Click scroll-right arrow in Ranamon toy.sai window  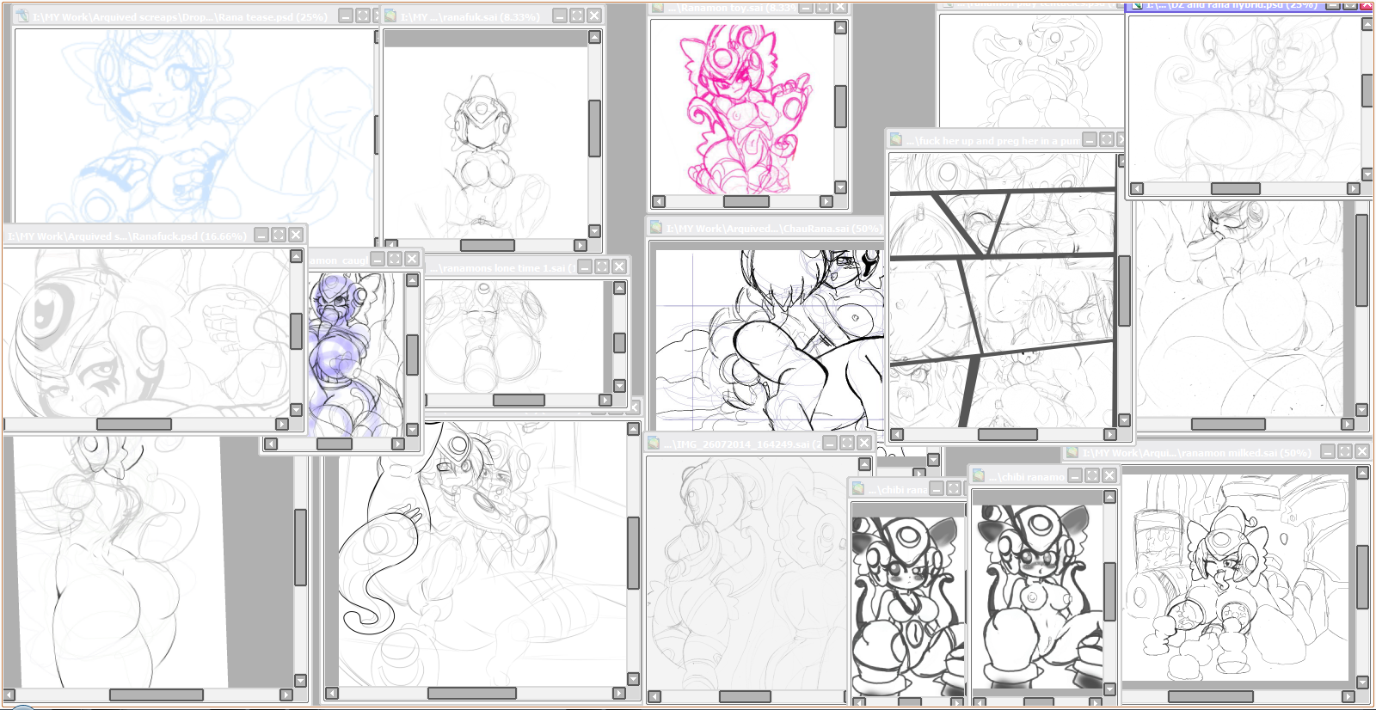[x=826, y=202]
